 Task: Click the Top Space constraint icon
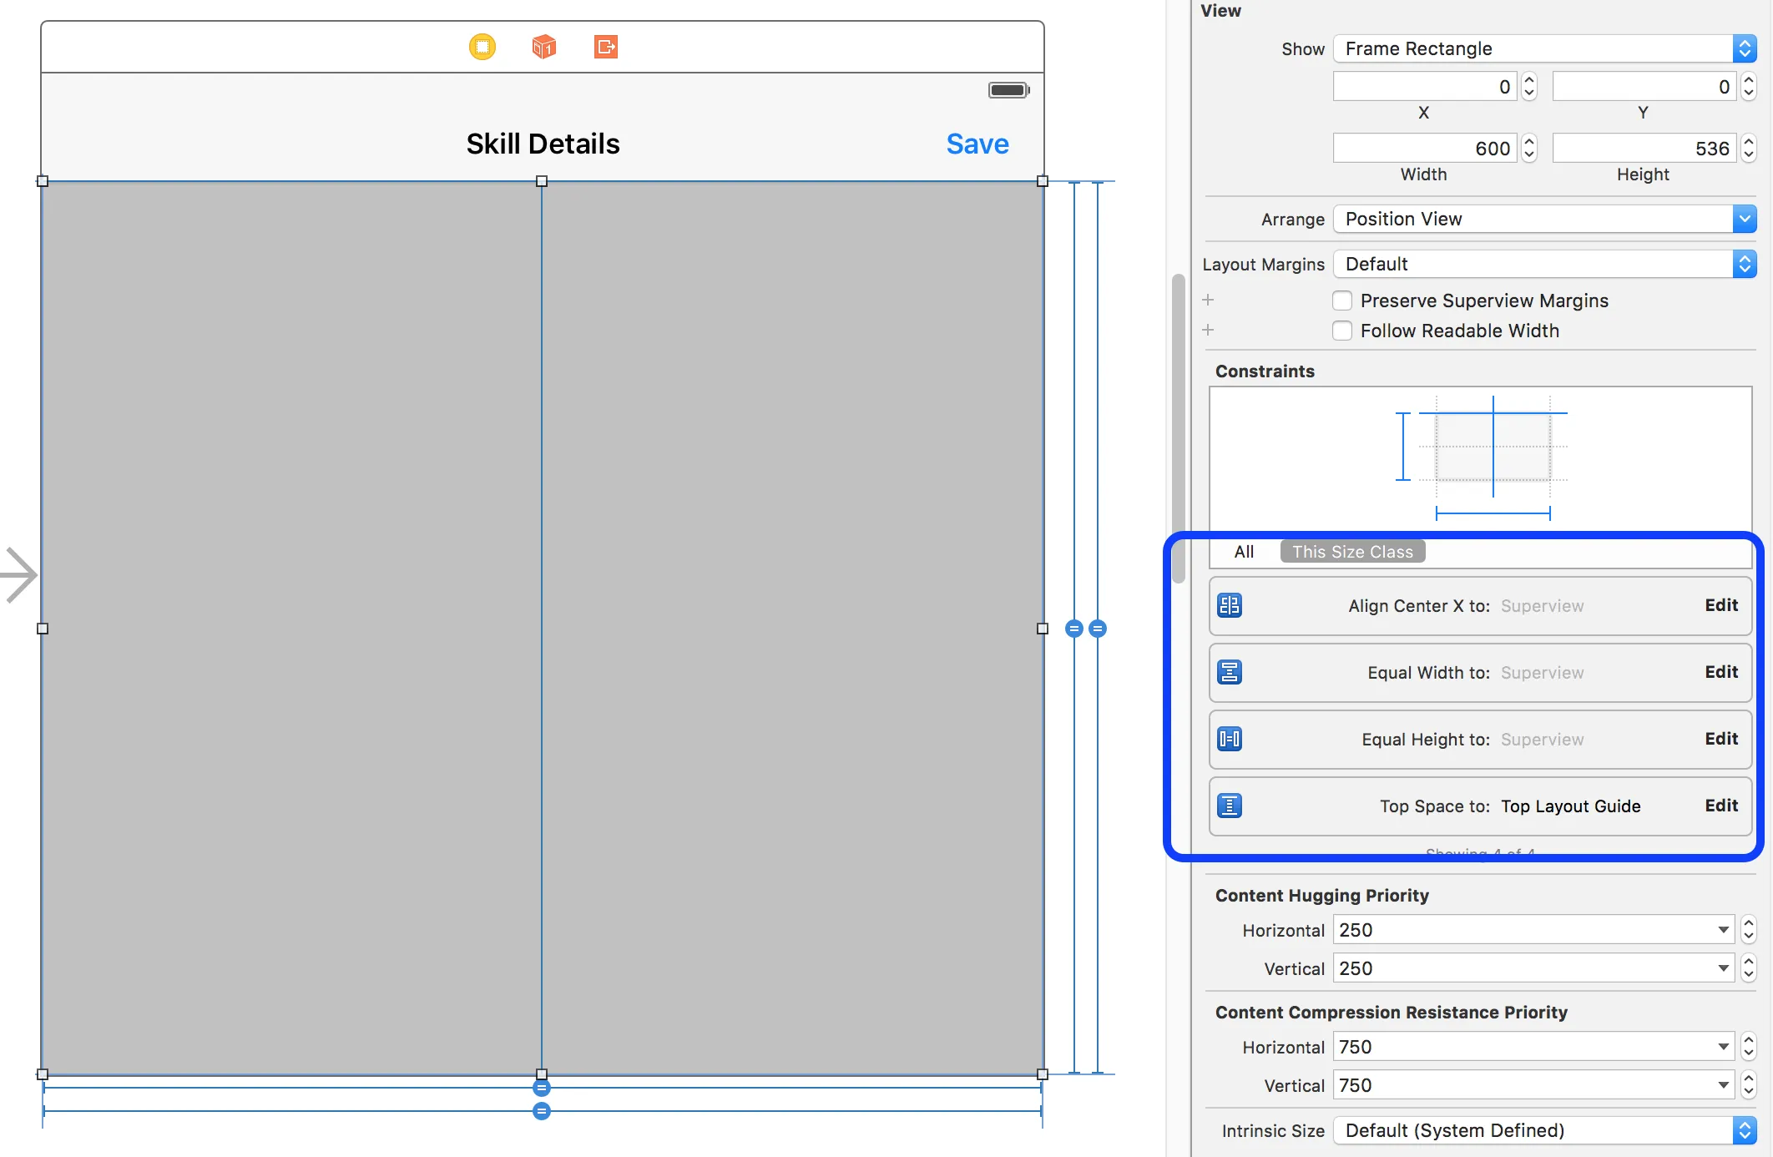[x=1229, y=806]
